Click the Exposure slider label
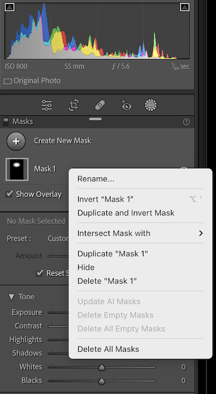The width and height of the screenshot is (216, 394). (27, 312)
